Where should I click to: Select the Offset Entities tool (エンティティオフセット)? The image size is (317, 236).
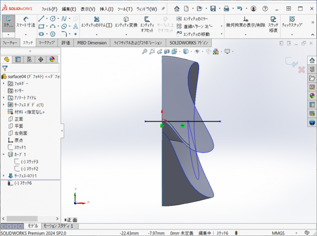click(x=147, y=22)
